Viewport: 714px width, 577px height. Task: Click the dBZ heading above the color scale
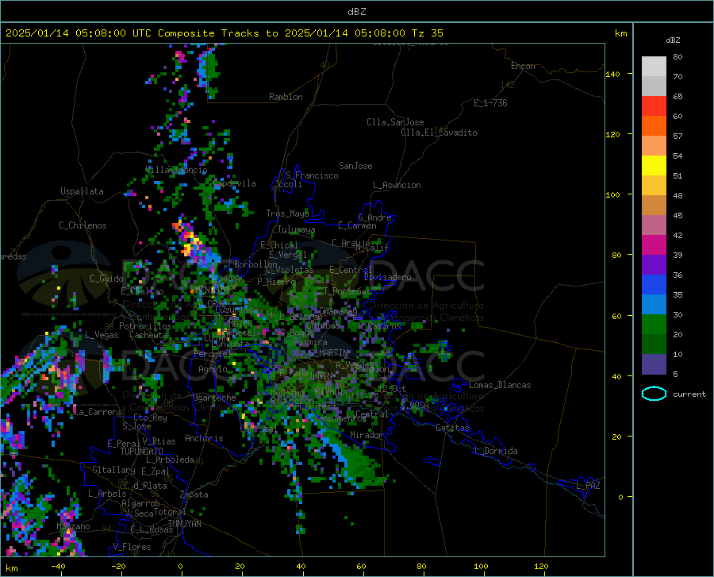673,40
